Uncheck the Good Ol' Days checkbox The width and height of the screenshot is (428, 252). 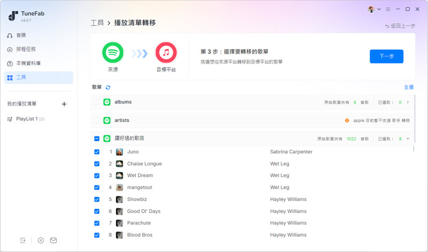[97, 211]
